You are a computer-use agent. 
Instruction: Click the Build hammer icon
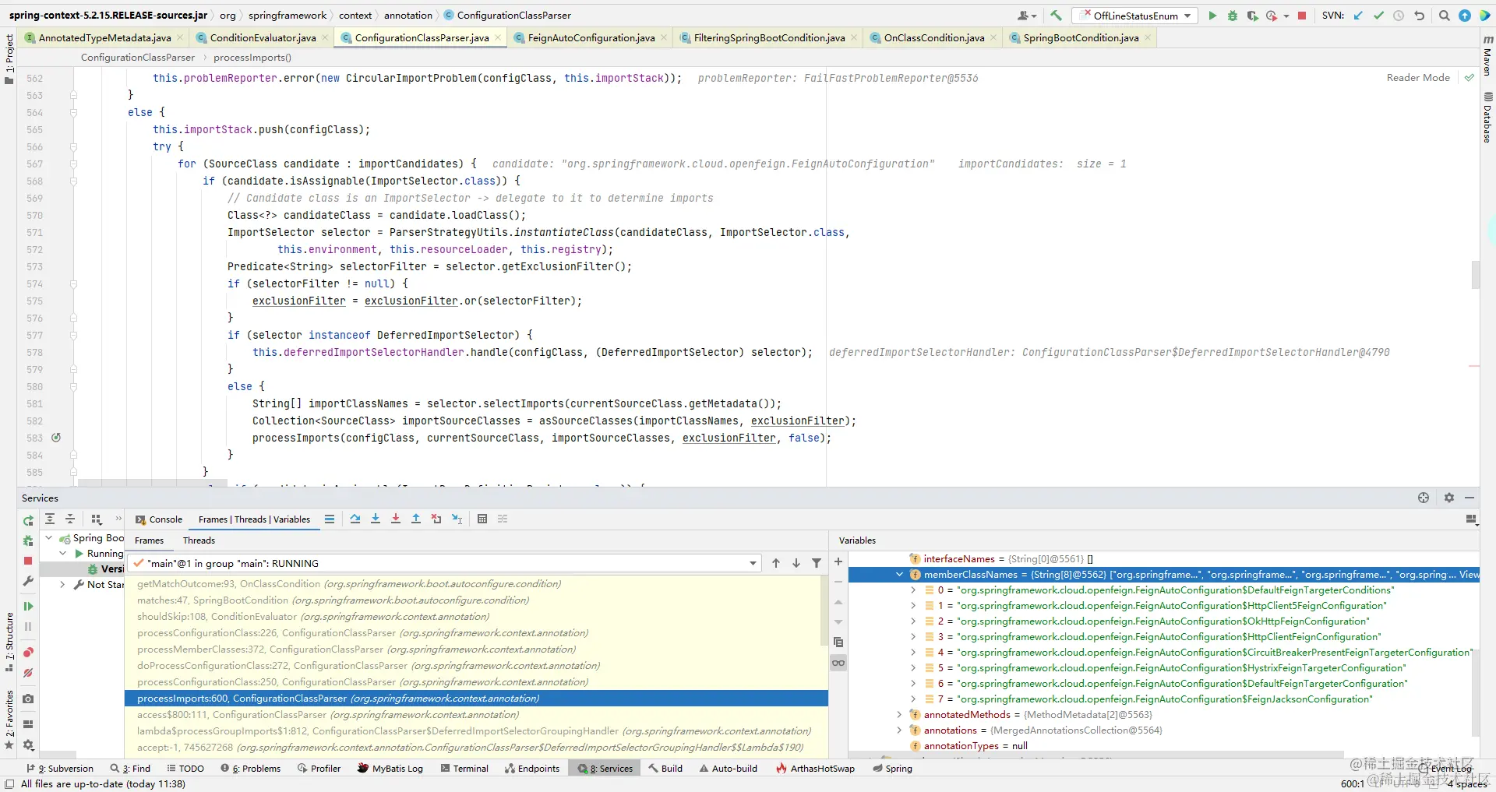[x=1056, y=16]
